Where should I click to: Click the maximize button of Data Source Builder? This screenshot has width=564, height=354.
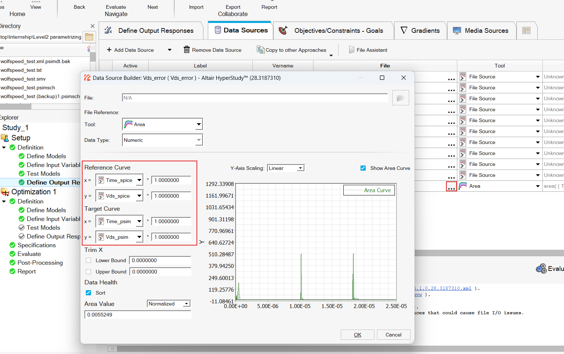point(382,78)
